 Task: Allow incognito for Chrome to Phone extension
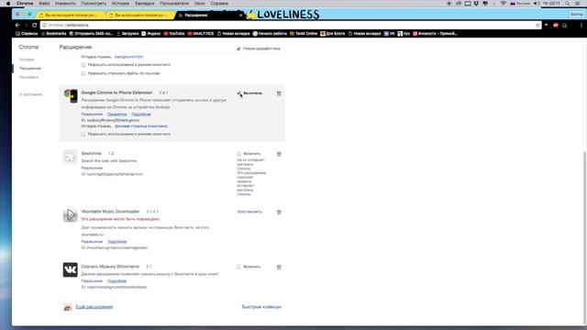(83, 134)
